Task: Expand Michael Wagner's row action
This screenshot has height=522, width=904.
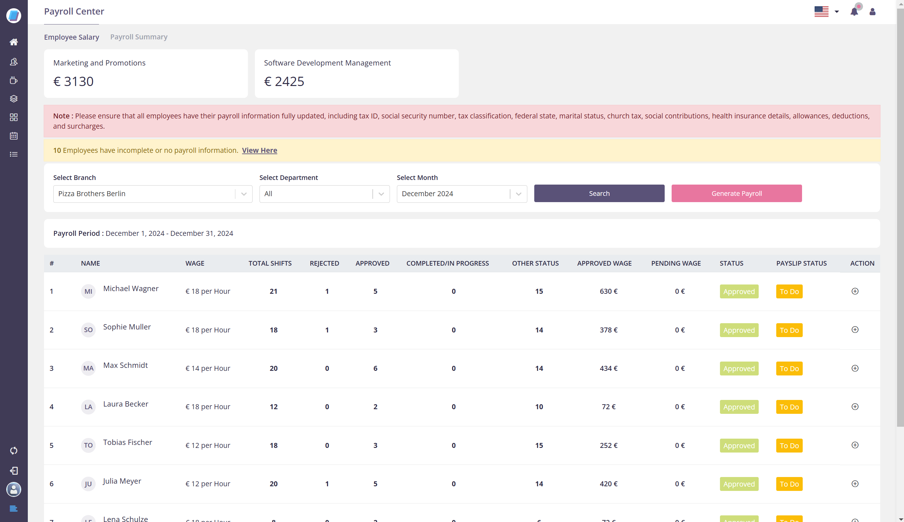Action: coord(855,291)
